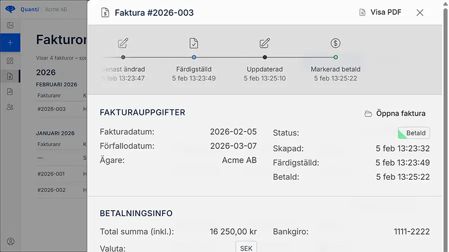
Task: Click the FEBRUARI 2026 group heading
Action: (x=56, y=85)
